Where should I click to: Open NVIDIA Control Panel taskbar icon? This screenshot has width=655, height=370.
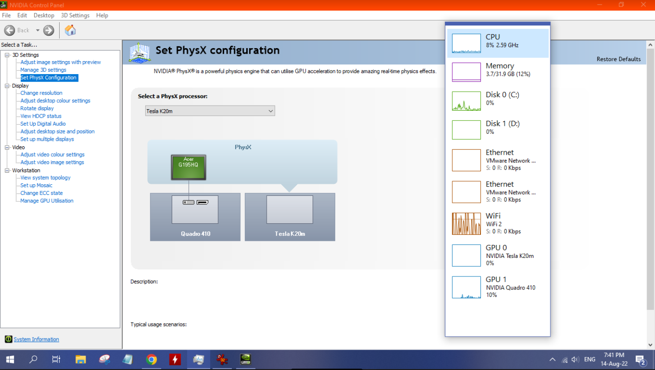tap(246, 359)
